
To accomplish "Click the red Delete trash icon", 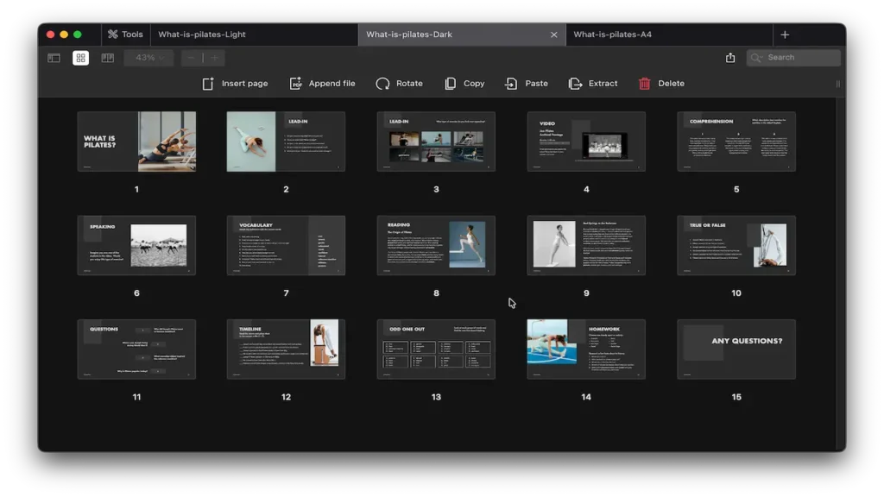I will [x=645, y=84].
